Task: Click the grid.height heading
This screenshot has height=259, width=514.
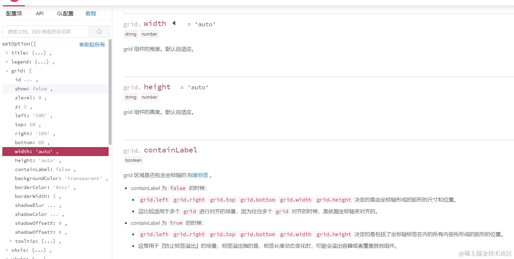Action: coord(147,87)
